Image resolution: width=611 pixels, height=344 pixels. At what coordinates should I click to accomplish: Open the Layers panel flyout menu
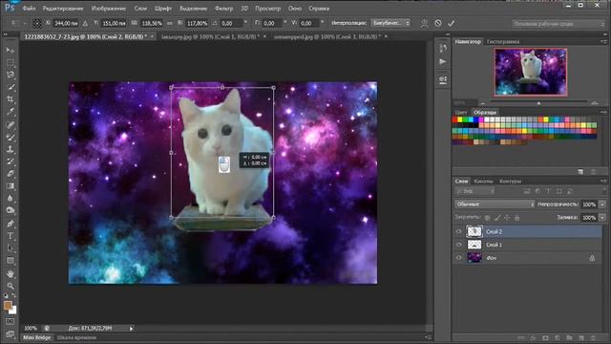point(603,181)
